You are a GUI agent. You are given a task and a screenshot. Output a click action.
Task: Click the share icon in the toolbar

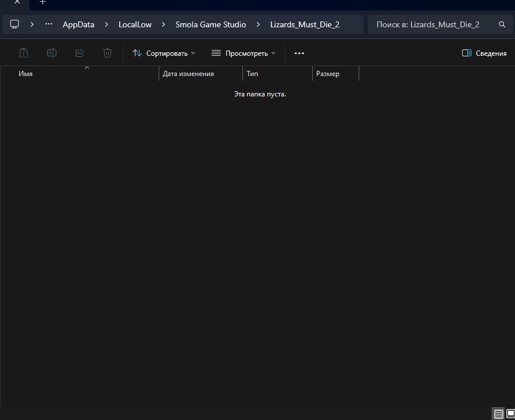pos(80,53)
